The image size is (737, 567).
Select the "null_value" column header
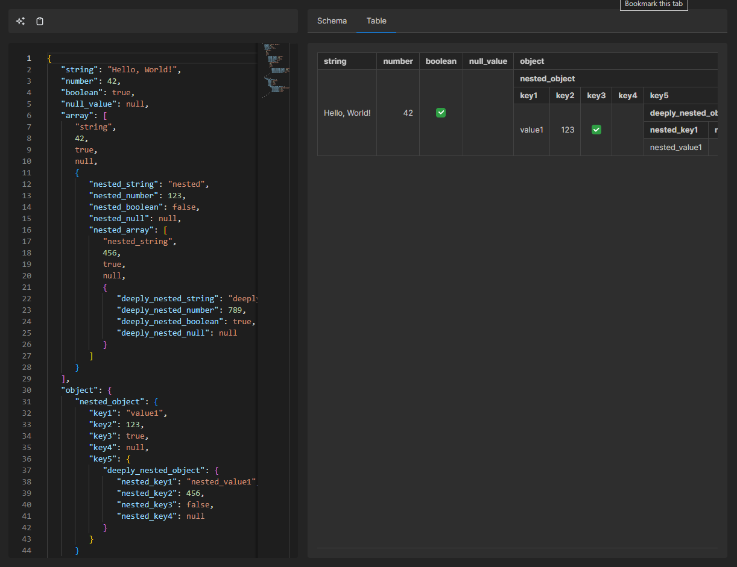pos(488,61)
